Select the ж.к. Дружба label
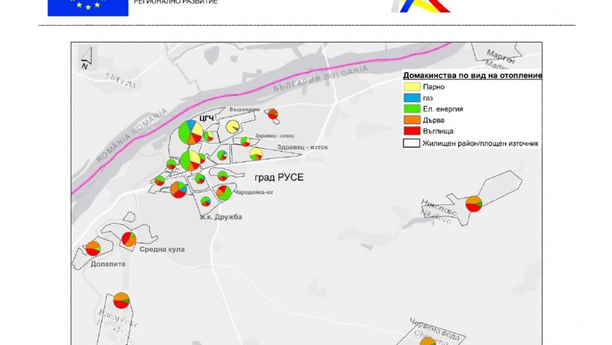The height and width of the screenshot is (345, 612). coord(220,217)
